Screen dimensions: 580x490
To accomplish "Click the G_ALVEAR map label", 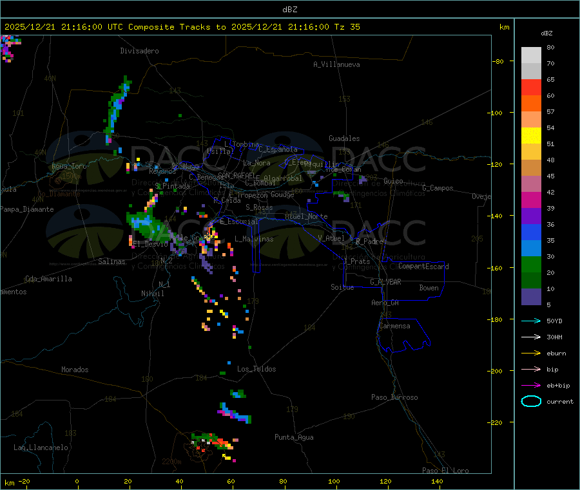I will coord(385,282).
